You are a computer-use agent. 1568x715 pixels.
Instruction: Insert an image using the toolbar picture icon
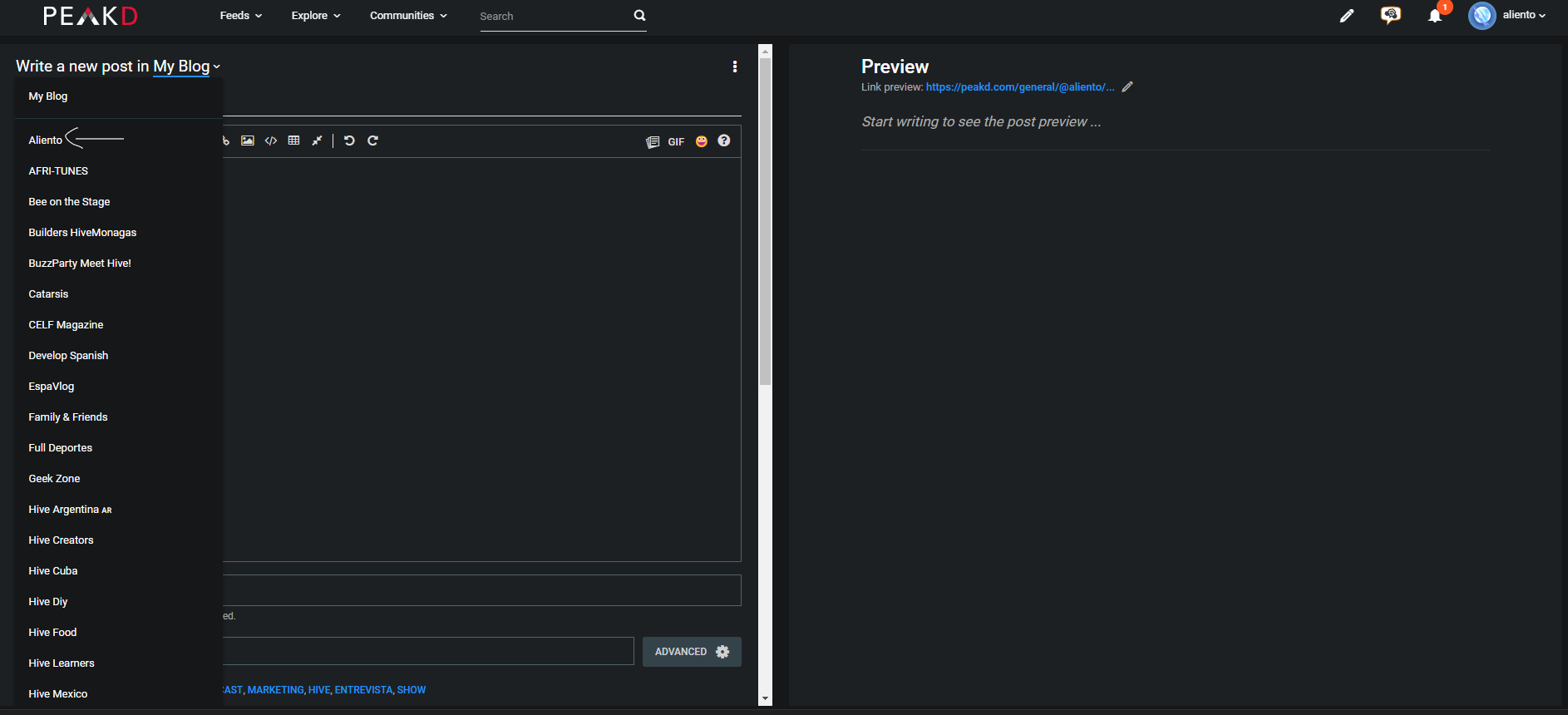click(248, 141)
